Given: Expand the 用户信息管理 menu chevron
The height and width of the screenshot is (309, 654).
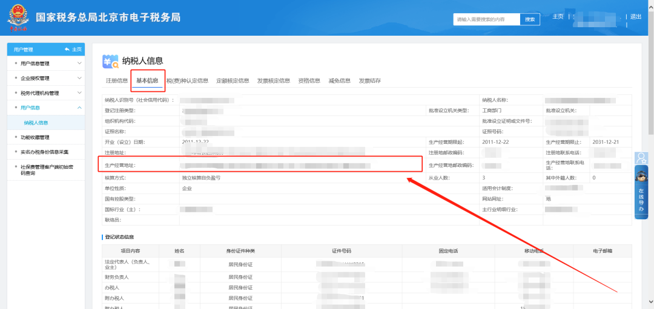Looking at the screenshot, I should [x=79, y=63].
